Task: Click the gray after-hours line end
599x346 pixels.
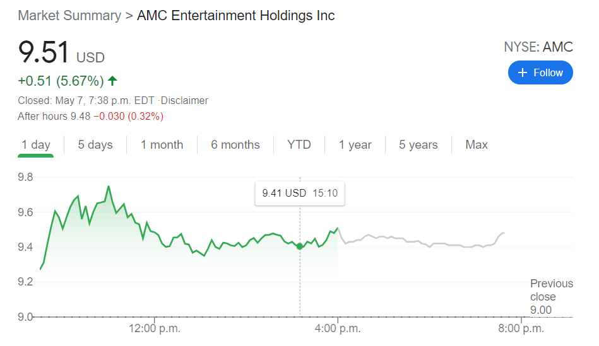Action: (x=503, y=233)
